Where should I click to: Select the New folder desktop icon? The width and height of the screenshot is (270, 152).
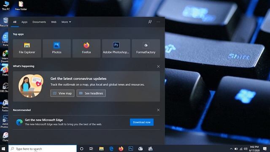point(21,5)
